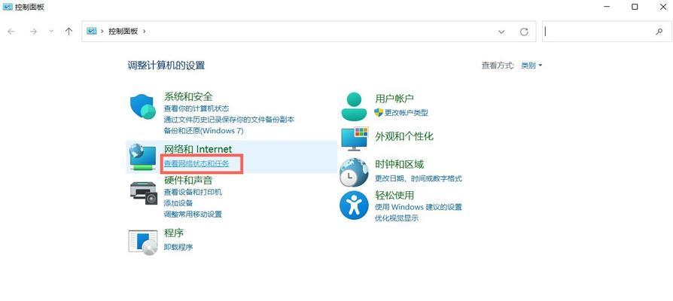
Task: Click the search magnifier icon
Action: coord(659,32)
